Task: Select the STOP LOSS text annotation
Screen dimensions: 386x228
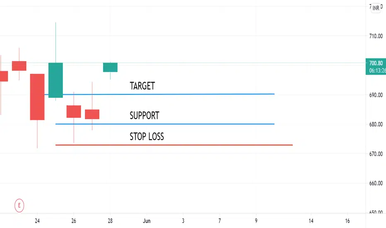Action: point(147,136)
